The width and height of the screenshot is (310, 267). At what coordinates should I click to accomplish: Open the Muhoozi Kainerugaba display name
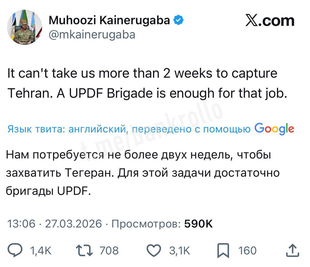point(109,20)
